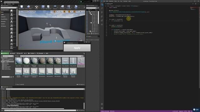Open Filters dropdown in Content Browser

[x=17, y=56]
